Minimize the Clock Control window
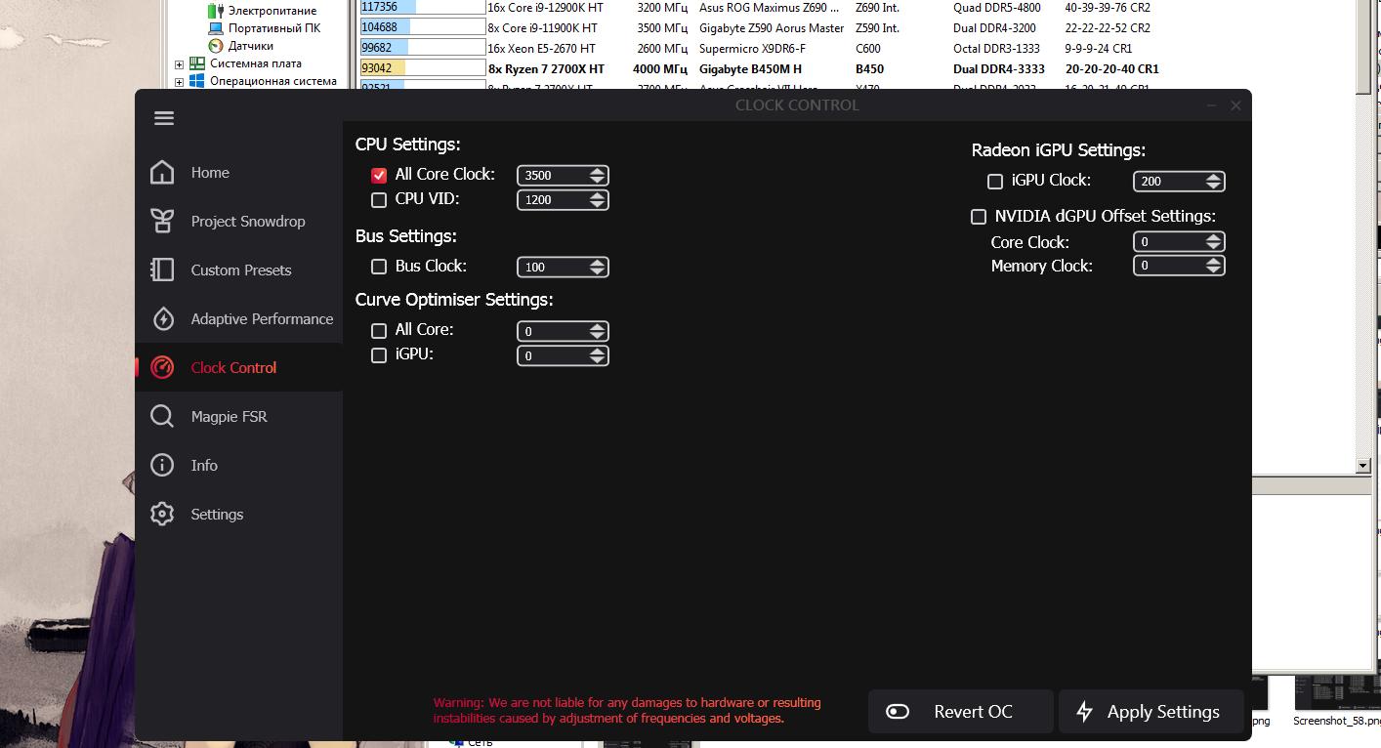This screenshot has width=1381, height=748. (x=1211, y=105)
